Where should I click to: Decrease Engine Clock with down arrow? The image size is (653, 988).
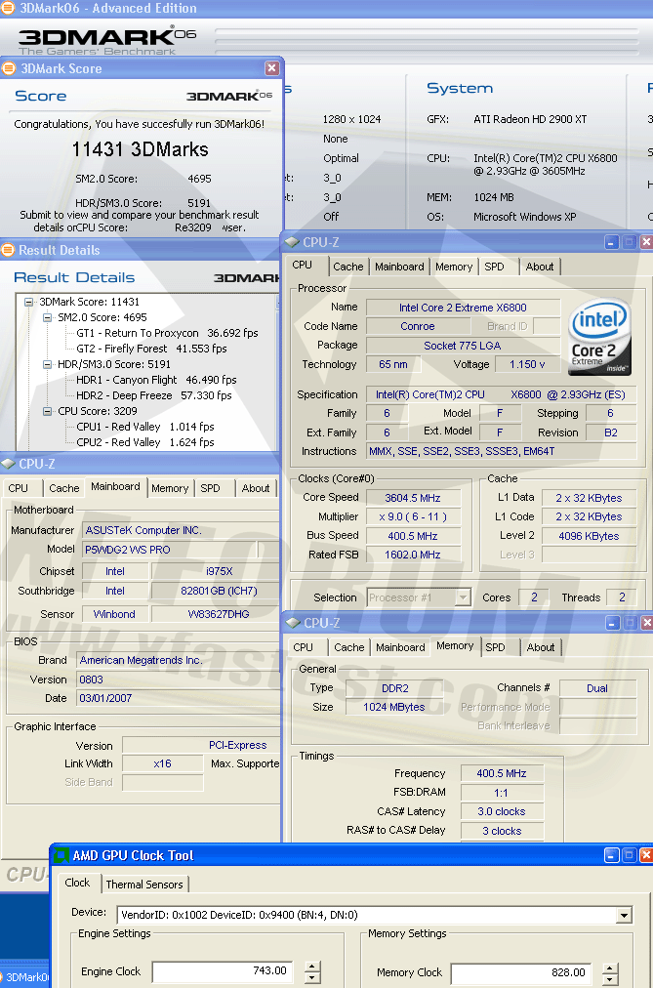click(x=312, y=977)
